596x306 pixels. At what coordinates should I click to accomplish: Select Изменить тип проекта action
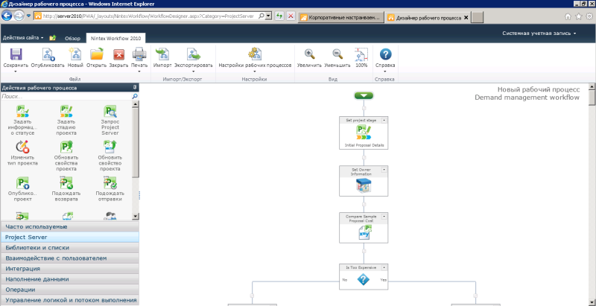pos(22,153)
